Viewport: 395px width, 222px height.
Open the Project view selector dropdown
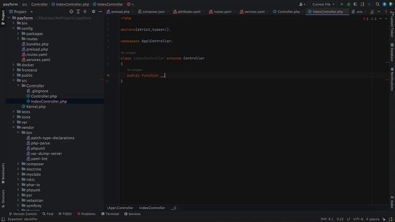21,12
